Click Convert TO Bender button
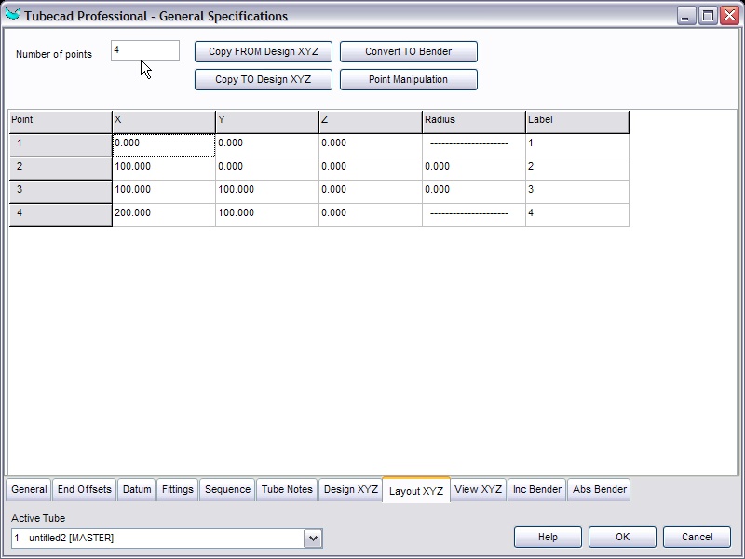 pos(408,51)
